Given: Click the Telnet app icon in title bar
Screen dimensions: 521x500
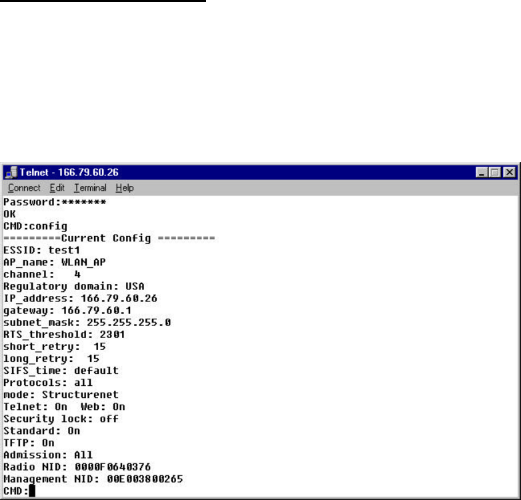Looking at the screenshot, I should click(11, 172).
